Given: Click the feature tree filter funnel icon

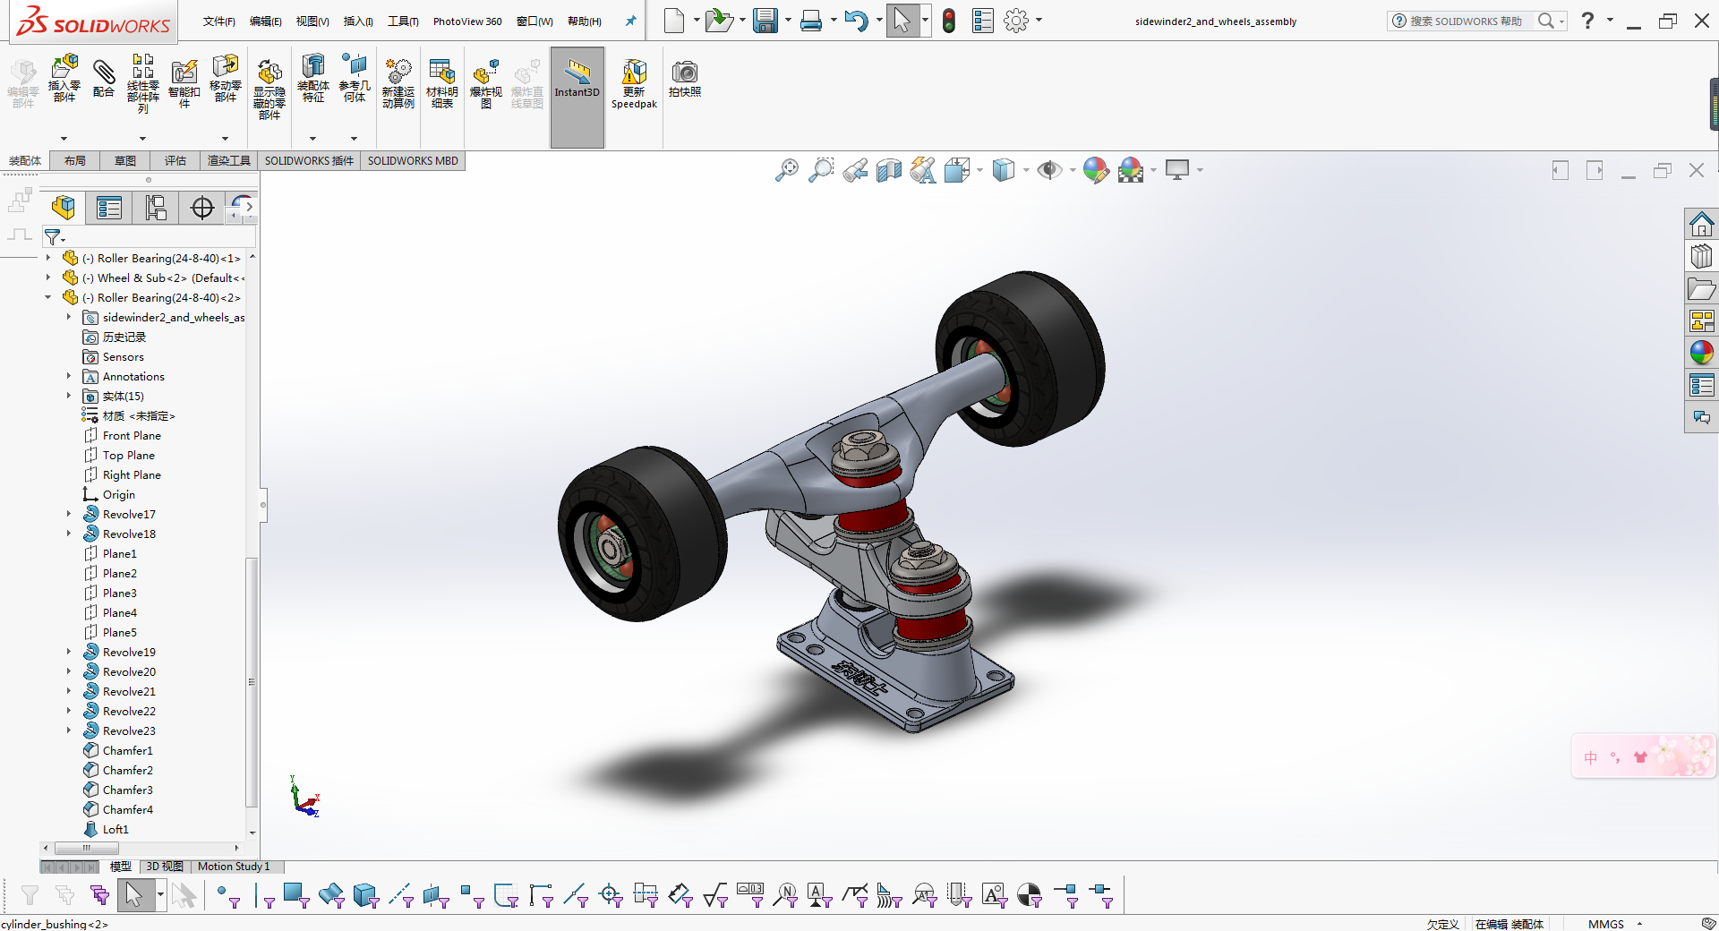Looking at the screenshot, I should pos(54,237).
